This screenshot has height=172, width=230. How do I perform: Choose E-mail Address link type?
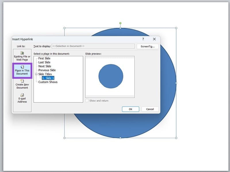coord(22,98)
